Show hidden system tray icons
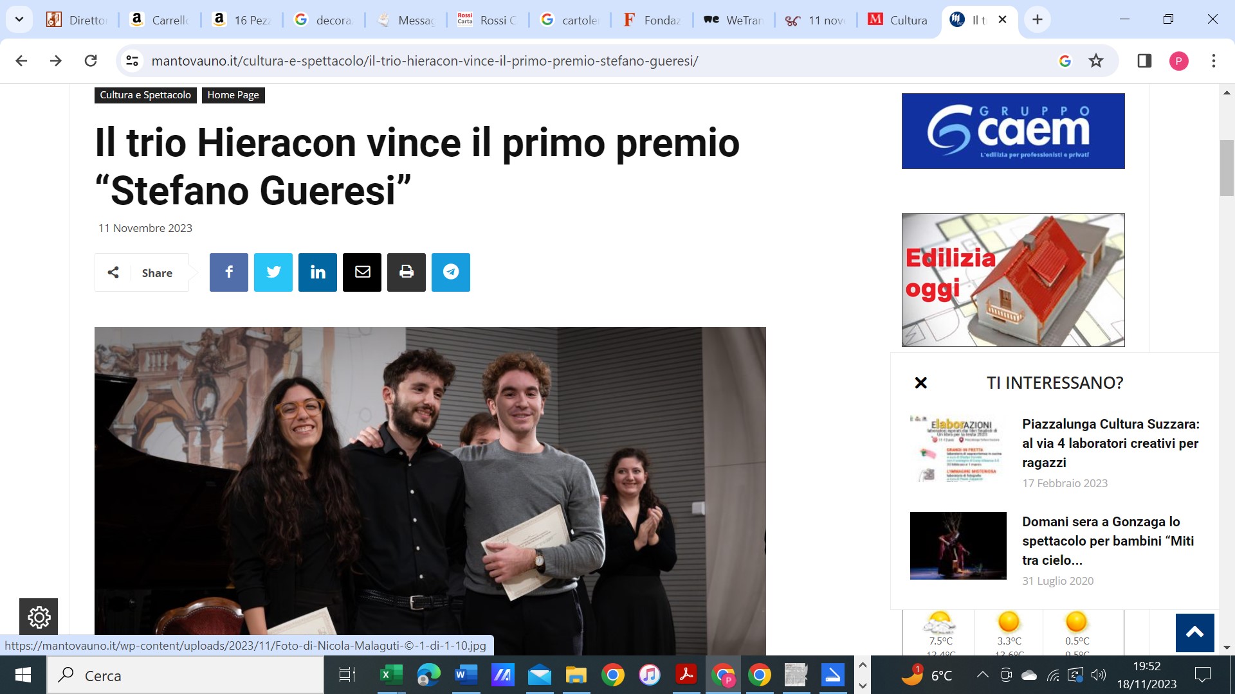This screenshot has width=1235, height=694. click(x=982, y=675)
